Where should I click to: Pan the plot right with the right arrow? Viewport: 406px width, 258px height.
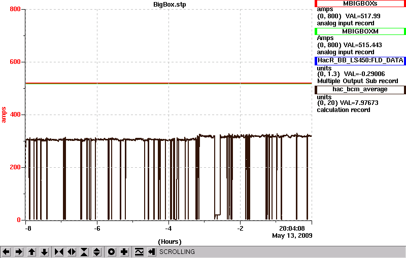click(x=19, y=252)
